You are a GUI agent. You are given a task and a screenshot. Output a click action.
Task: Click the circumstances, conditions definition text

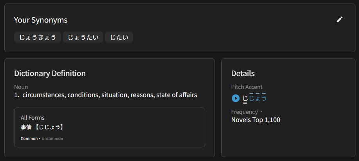(110, 95)
